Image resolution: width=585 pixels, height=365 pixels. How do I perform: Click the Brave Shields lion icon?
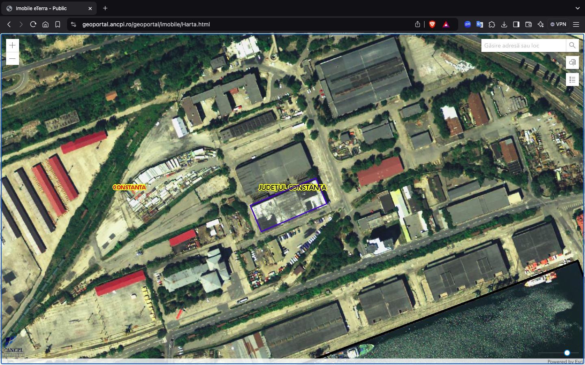432,24
